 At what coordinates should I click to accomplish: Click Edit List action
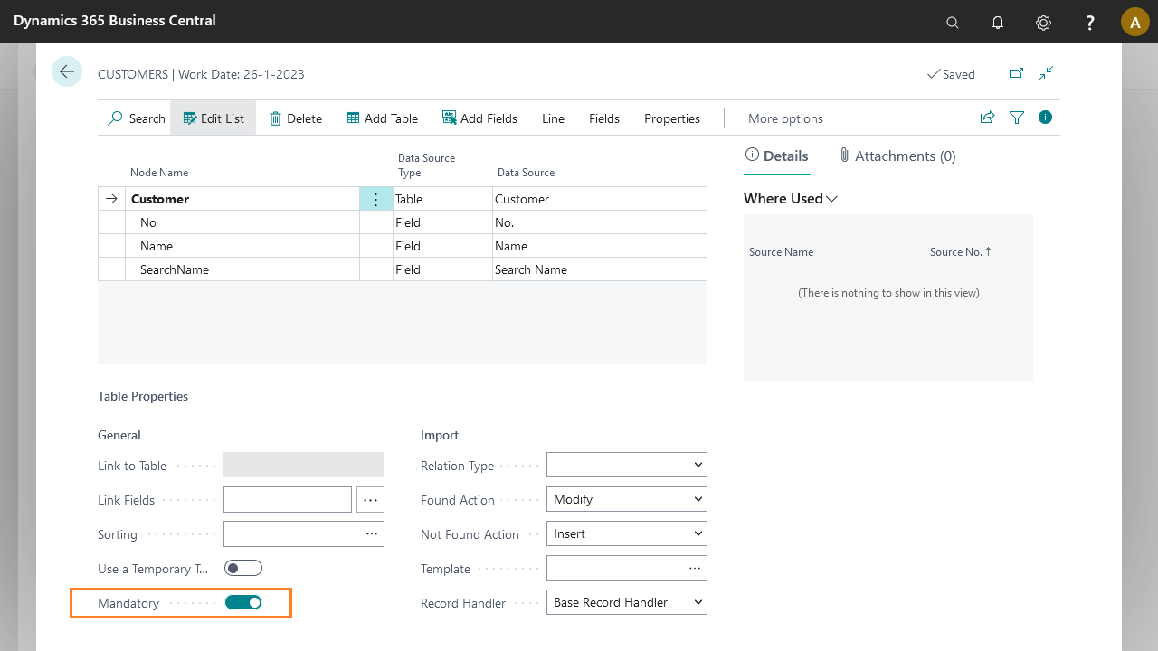click(214, 118)
